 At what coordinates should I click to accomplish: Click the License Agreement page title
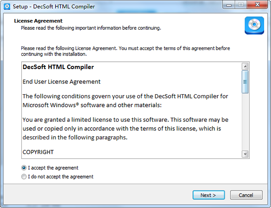point(38,21)
